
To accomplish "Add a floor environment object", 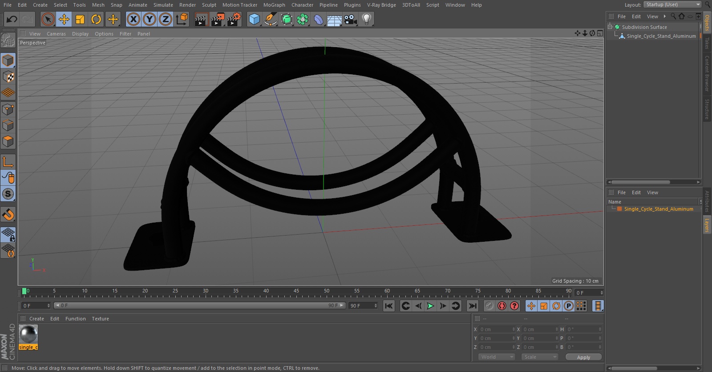I will click(335, 19).
